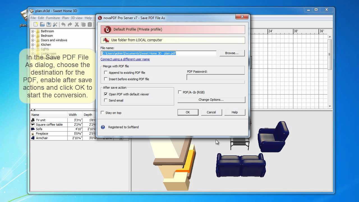Click the Kitchen folder icon
The width and height of the screenshot is (359, 202).
tap(38, 45)
